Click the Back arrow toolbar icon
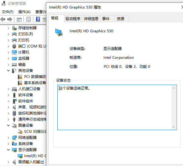183x166 pixels. point(3,19)
